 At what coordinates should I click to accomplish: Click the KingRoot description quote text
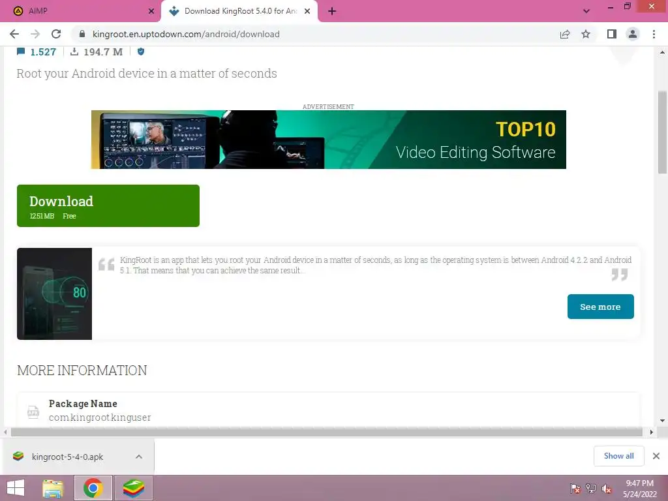pyautogui.click(x=375, y=265)
